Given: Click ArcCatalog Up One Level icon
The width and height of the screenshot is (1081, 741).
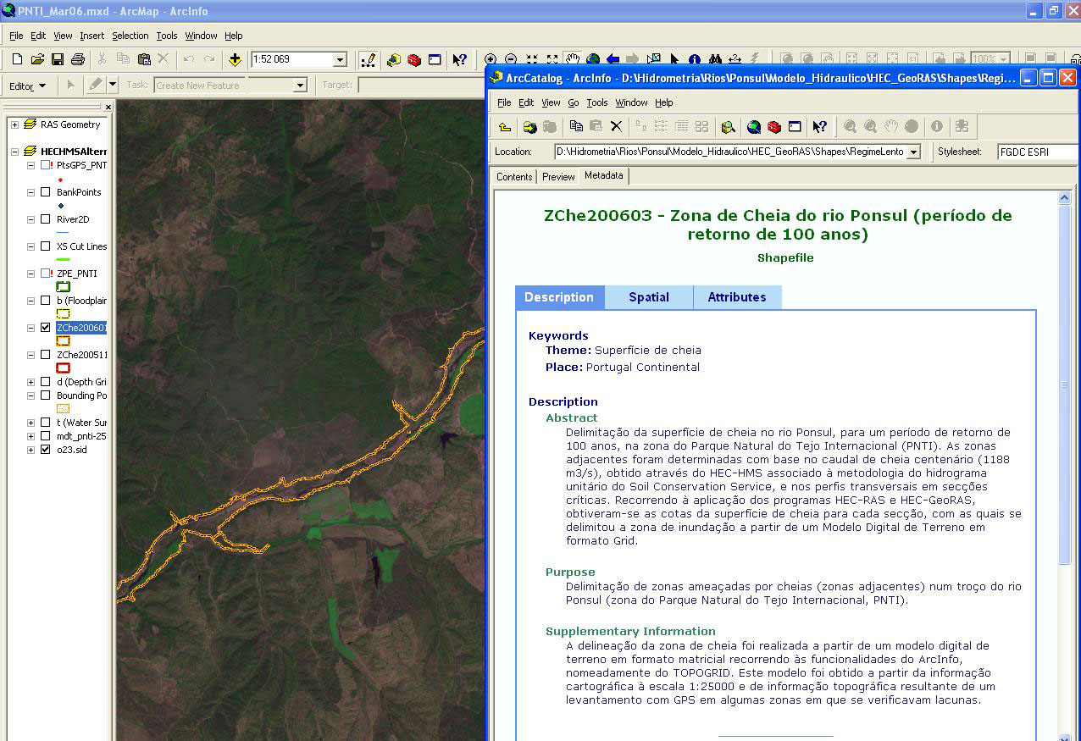Looking at the screenshot, I should pyautogui.click(x=505, y=127).
